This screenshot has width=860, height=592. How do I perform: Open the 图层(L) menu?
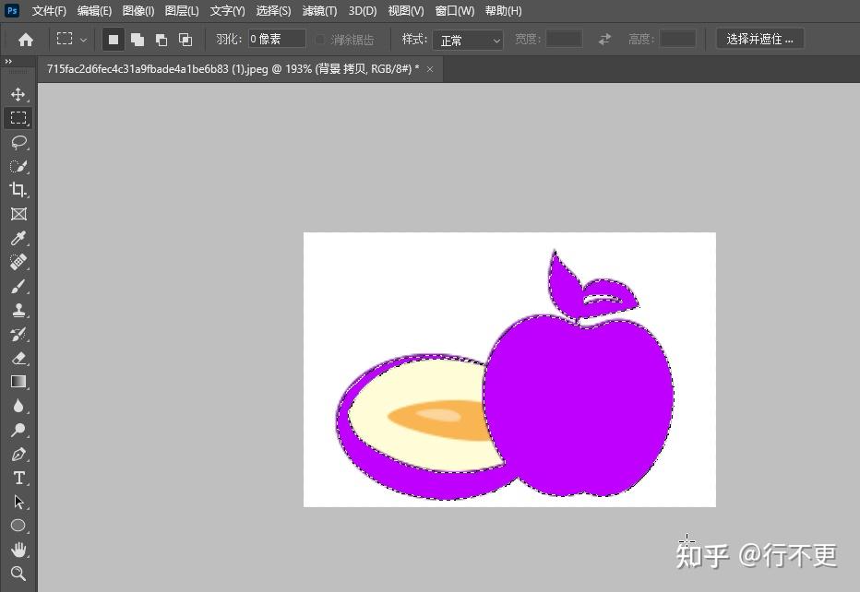click(x=182, y=11)
